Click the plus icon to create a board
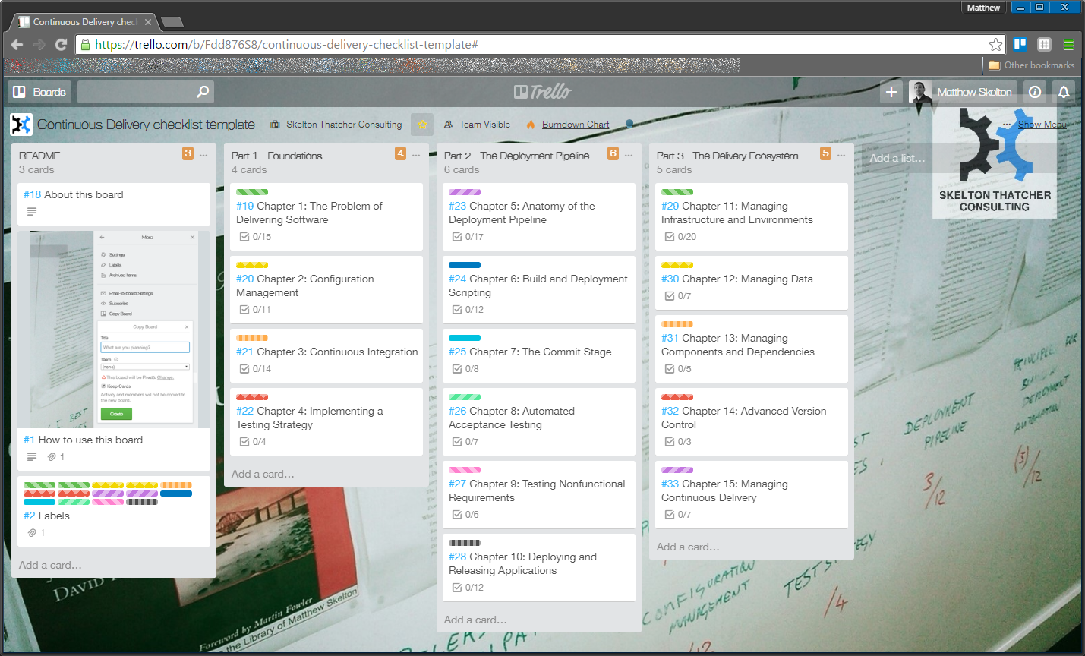Image resolution: width=1085 pixels, height=656 pixels. click(891, 92)
